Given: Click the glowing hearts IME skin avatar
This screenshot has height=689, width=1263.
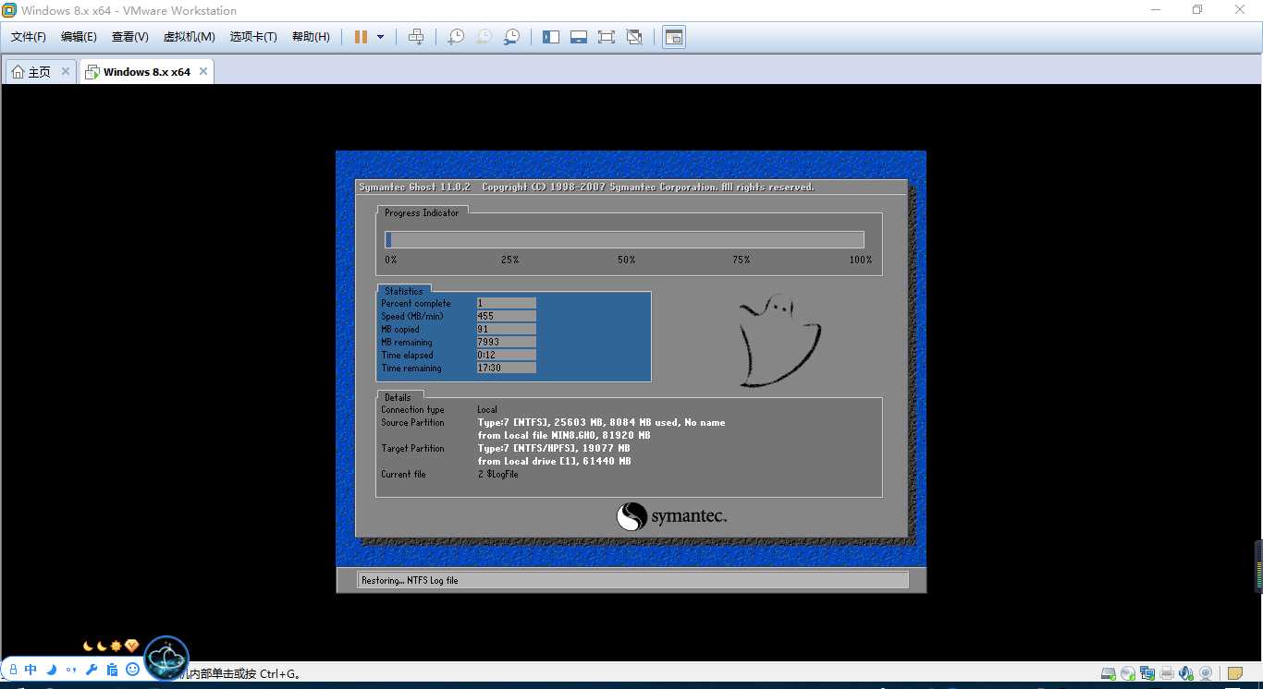Looking at the screenshot, I should 166,658.
